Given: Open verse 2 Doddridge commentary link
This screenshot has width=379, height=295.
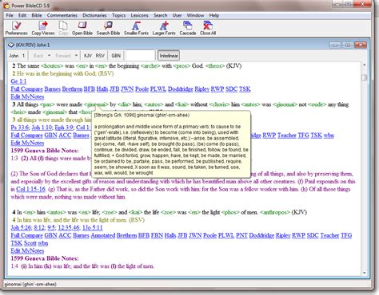Looking at the screenshot, I should point(181,89).
